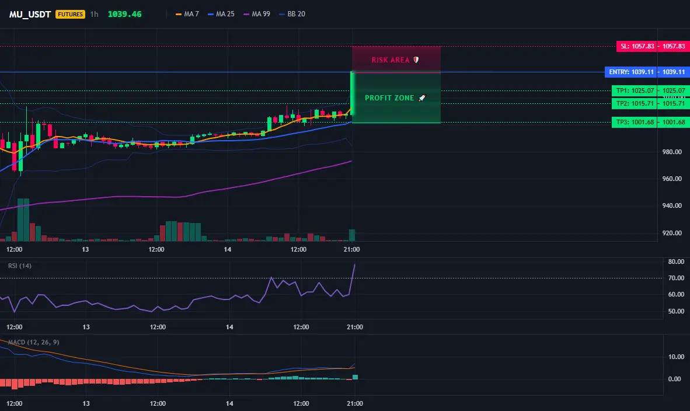Image resolution: width=690 pixels, height=411 pixels.
Task: Click the TP2: 1015.71 label
Action: coord(635,103)
